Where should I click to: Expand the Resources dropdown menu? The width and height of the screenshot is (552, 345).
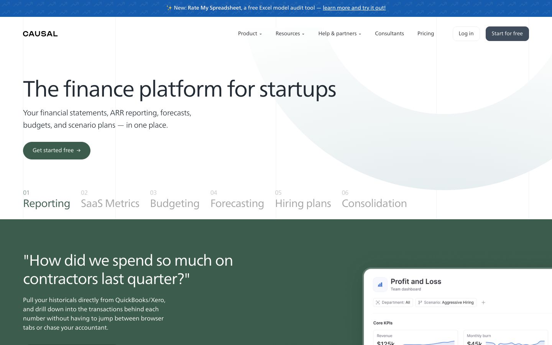[x=290, y=34]
